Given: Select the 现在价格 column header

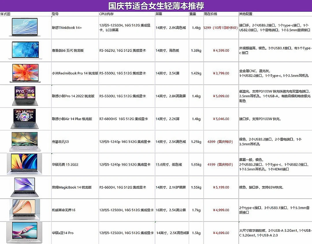Looking at the screenshot, I should (211, 14).
